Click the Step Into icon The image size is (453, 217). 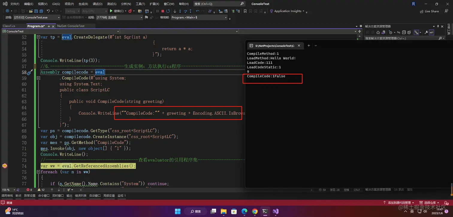tap(180, 11)
